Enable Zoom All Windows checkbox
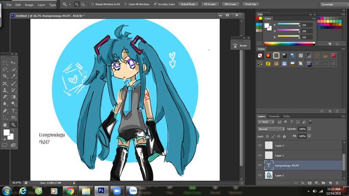Viewport: 349px width, 196px height. tap(125, 4)
